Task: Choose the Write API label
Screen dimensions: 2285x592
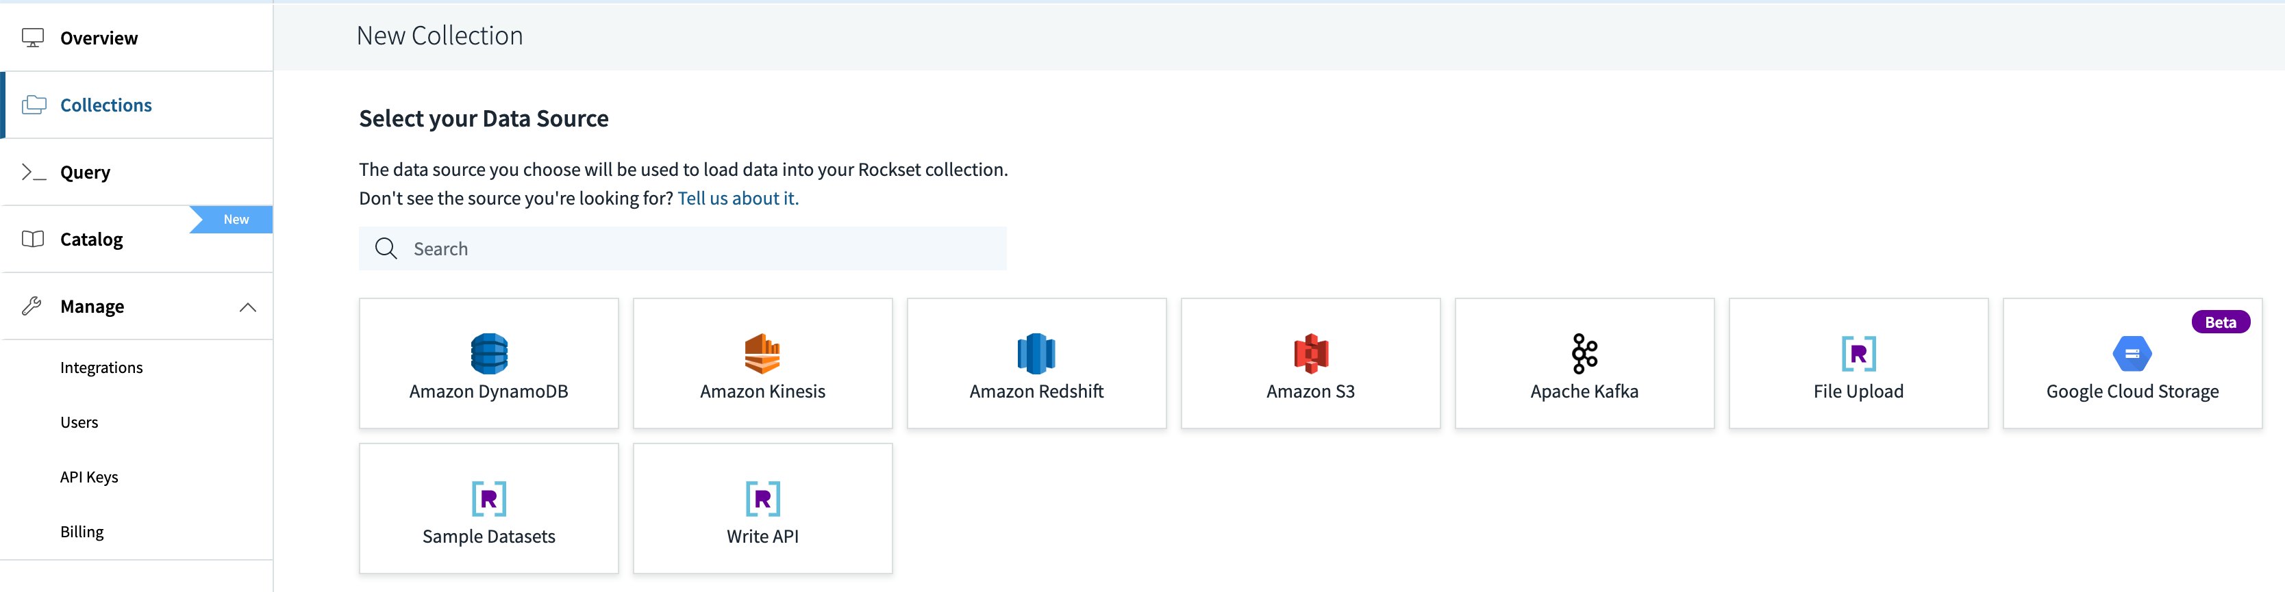Action: 763,536
